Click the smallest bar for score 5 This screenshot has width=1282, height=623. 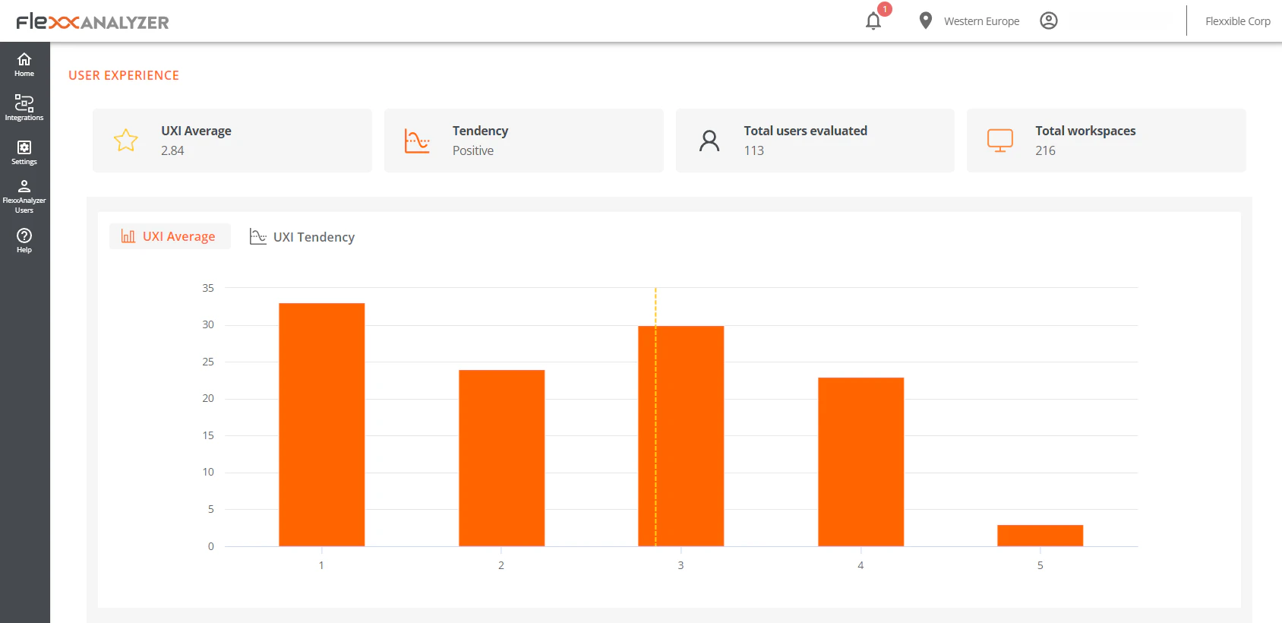[x=1040, y=536]
